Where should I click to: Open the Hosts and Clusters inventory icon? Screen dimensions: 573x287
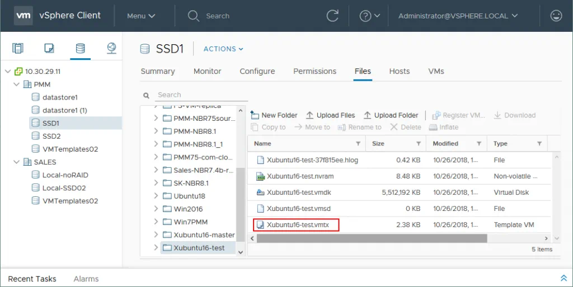click(x=18, y=49)
